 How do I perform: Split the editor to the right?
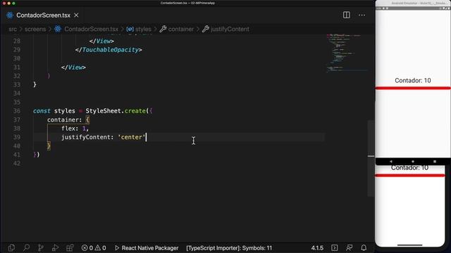point(346,15)
